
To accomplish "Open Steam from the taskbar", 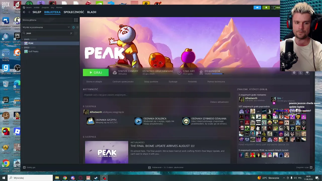I will pyautogui.click(x=96, y=178).
